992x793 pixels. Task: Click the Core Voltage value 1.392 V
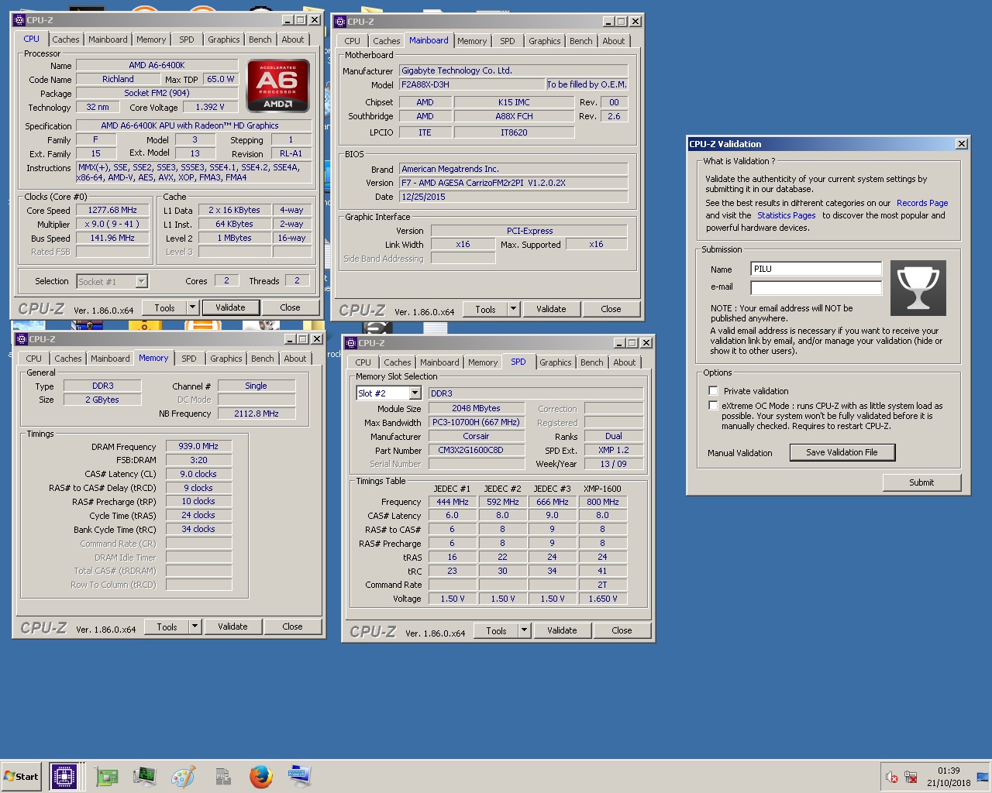pyautogui.click(x=210, y=107)
